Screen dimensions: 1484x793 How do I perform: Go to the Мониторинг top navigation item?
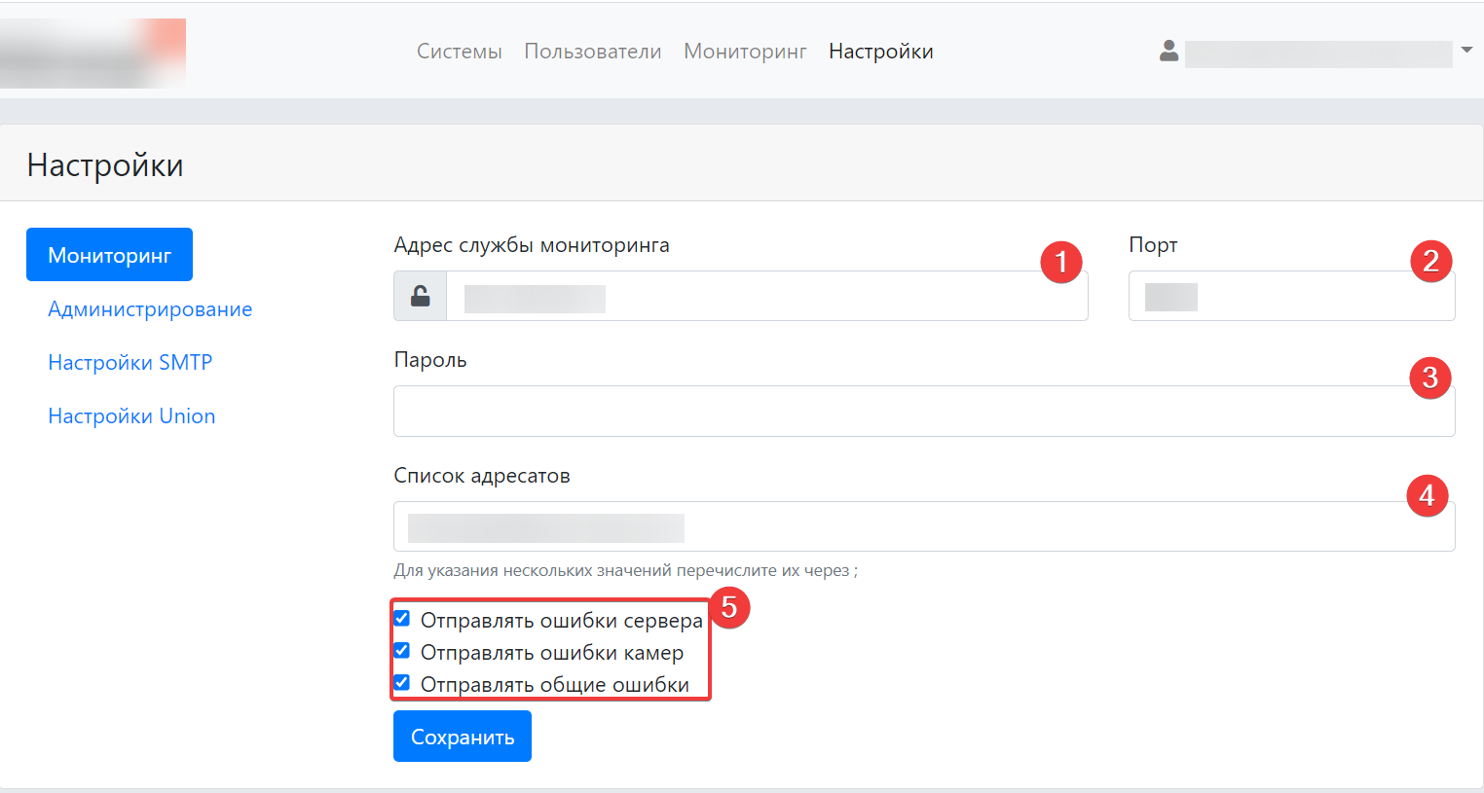point(745,52)
